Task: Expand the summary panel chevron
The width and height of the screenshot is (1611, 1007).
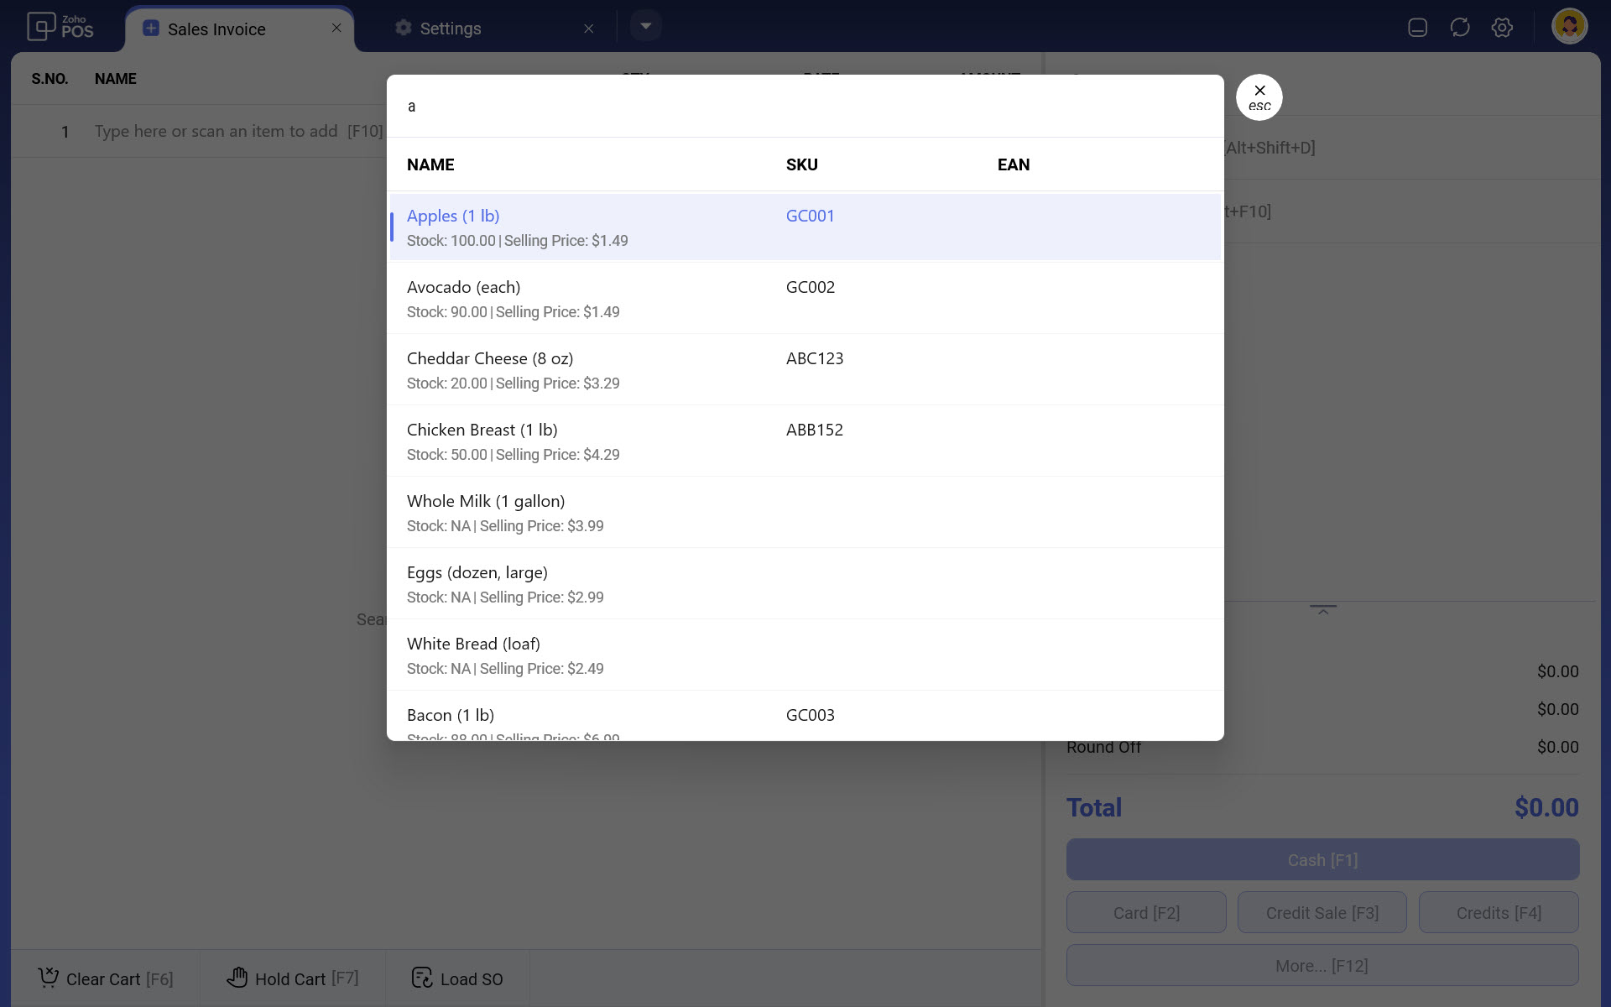Action: (1323, 610)
